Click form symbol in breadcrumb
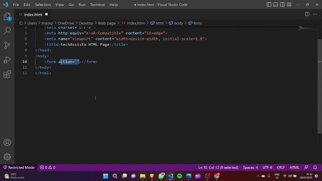The width and height of the screenshot is (322, 181). pos(195,23)
